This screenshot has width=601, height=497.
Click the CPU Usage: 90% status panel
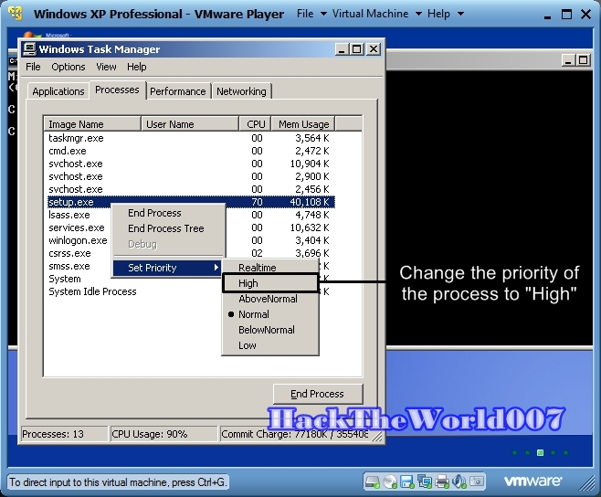(x=163, y=434)
